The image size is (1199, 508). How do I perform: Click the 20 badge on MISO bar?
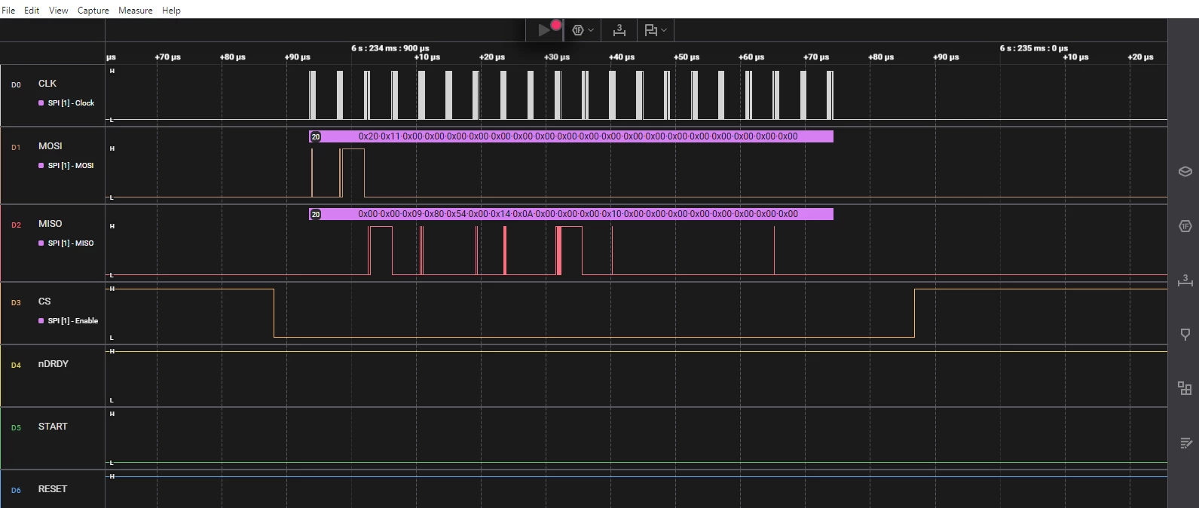[316, 214]
